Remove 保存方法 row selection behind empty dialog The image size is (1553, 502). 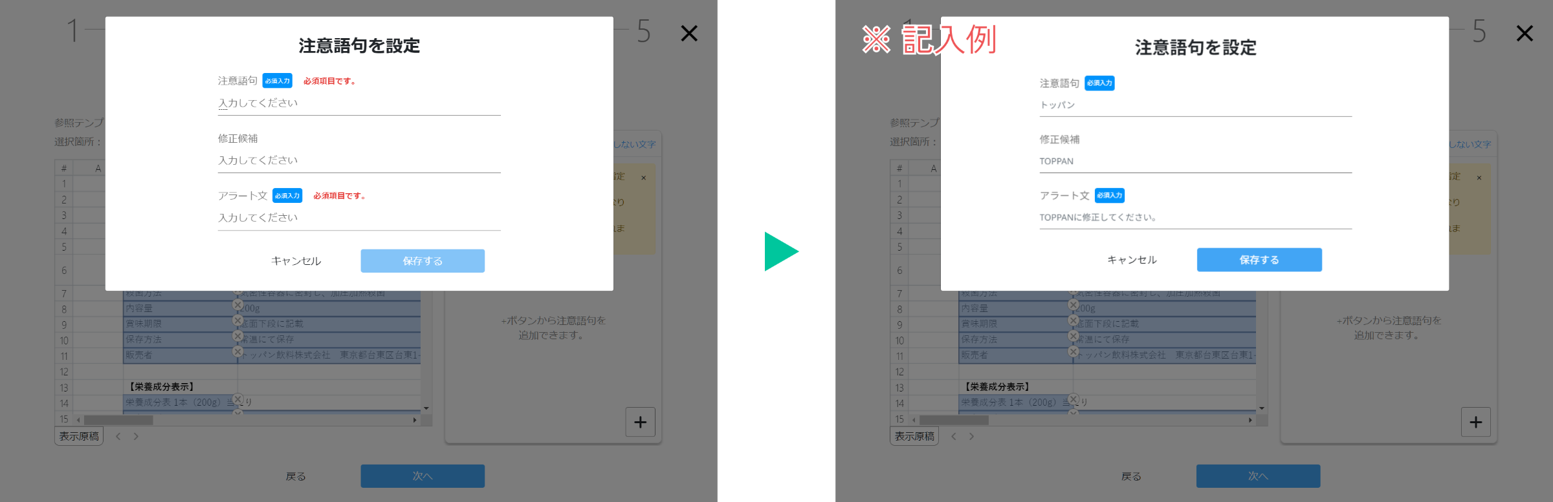pyautogui.click(x=237, y=336)
